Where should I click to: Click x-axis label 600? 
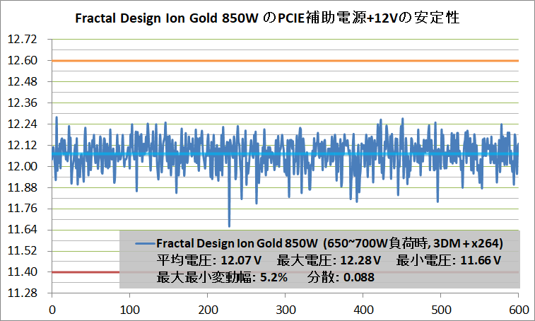[519, 310]
